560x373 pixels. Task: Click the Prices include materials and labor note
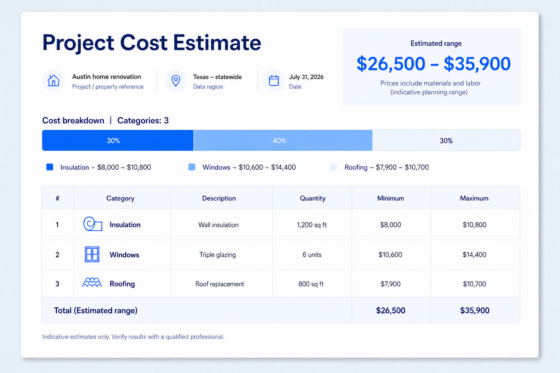point(430,83)
